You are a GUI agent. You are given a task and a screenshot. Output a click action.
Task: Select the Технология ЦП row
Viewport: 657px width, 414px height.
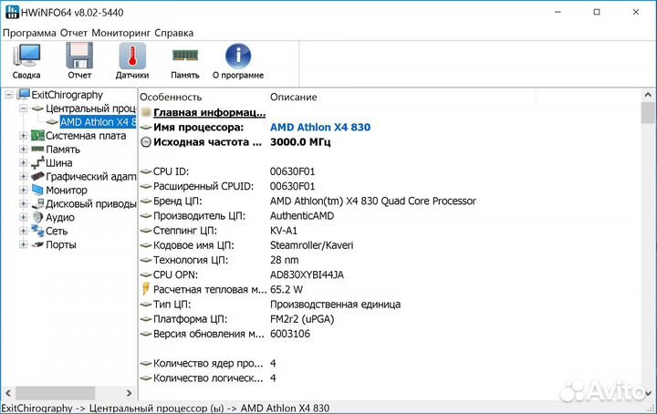pos(390,260)
